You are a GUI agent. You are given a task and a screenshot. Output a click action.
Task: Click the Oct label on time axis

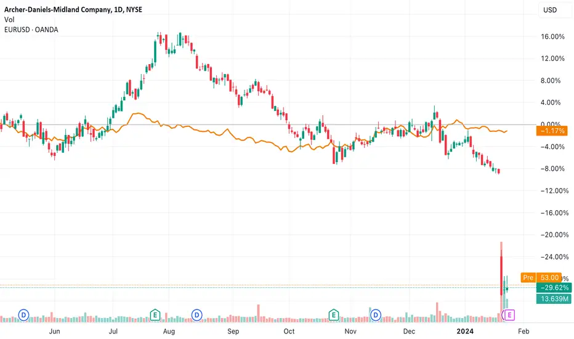pyautogui.click(x=289, y=332)
